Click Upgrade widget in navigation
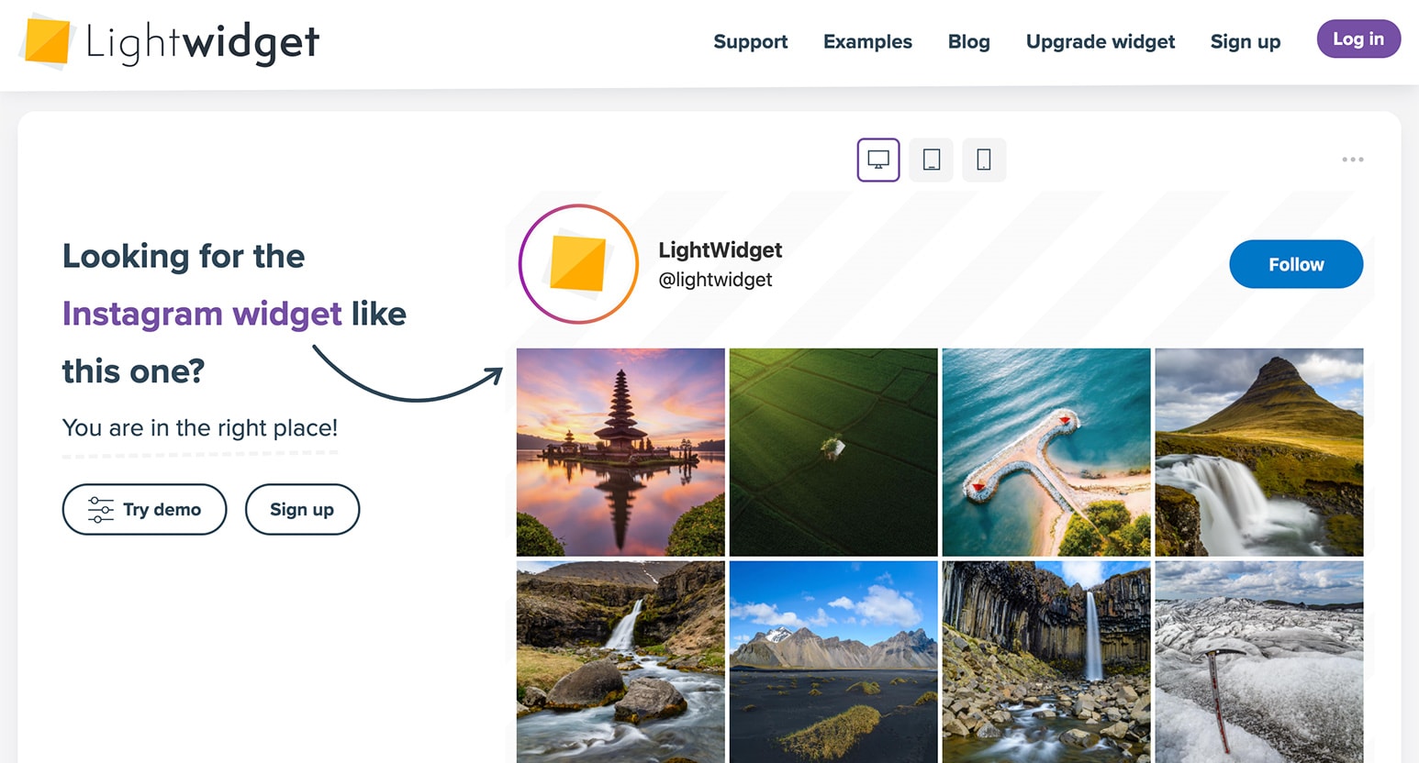Viewport: 1419px width, 763px height. tap(1100, 42)
